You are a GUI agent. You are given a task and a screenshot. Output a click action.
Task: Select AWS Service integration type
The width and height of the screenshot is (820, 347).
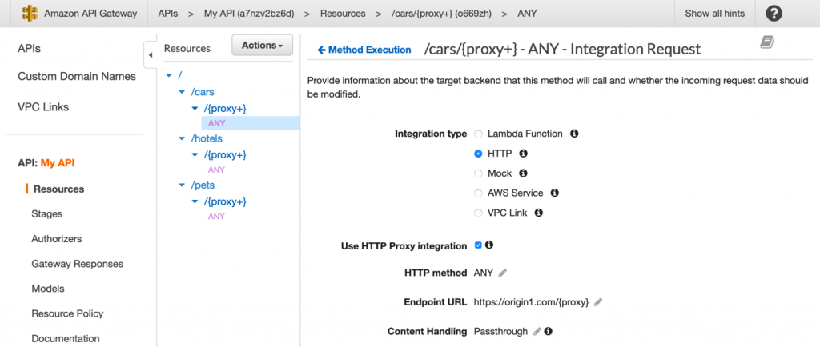(478, 193)
